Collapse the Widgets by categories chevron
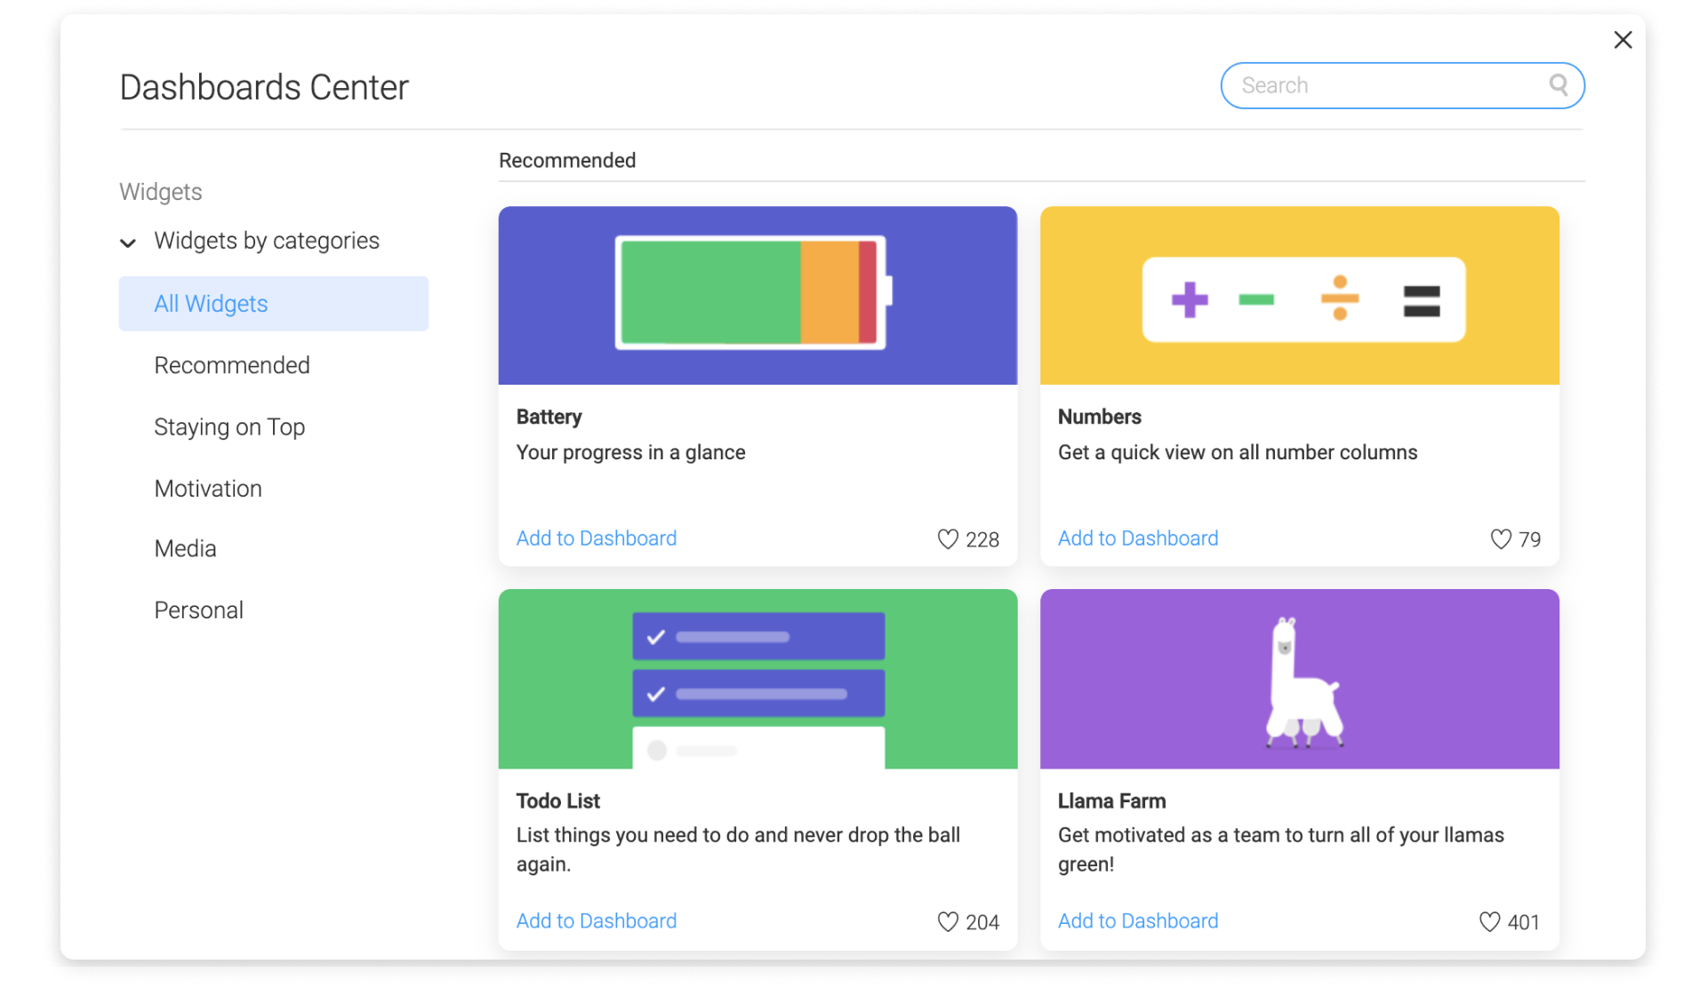 point(128,243)
